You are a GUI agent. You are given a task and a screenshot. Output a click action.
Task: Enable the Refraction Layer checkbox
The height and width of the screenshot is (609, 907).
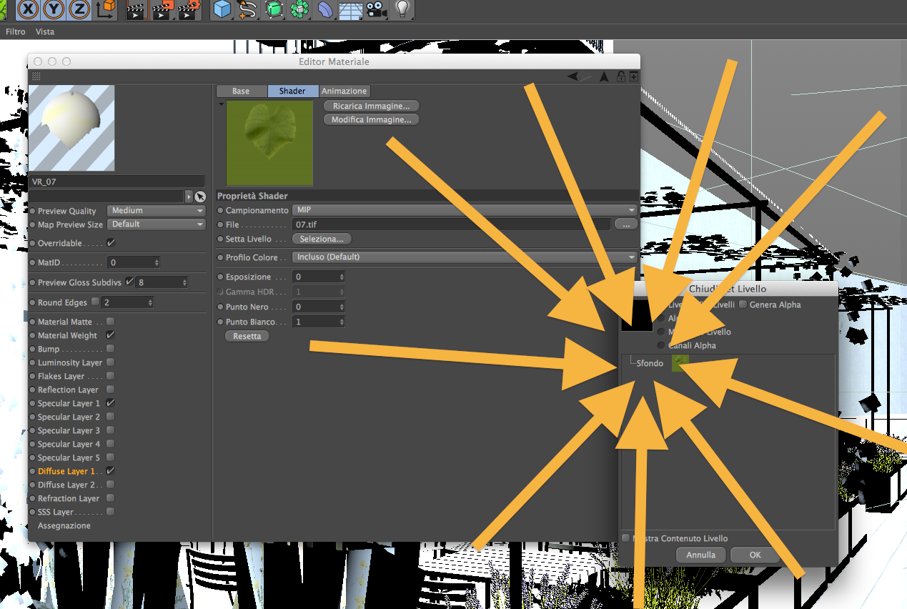point(111,498)
